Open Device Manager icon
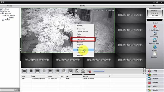This screenshot has height=92, width=164. click(x=155, y=27)
